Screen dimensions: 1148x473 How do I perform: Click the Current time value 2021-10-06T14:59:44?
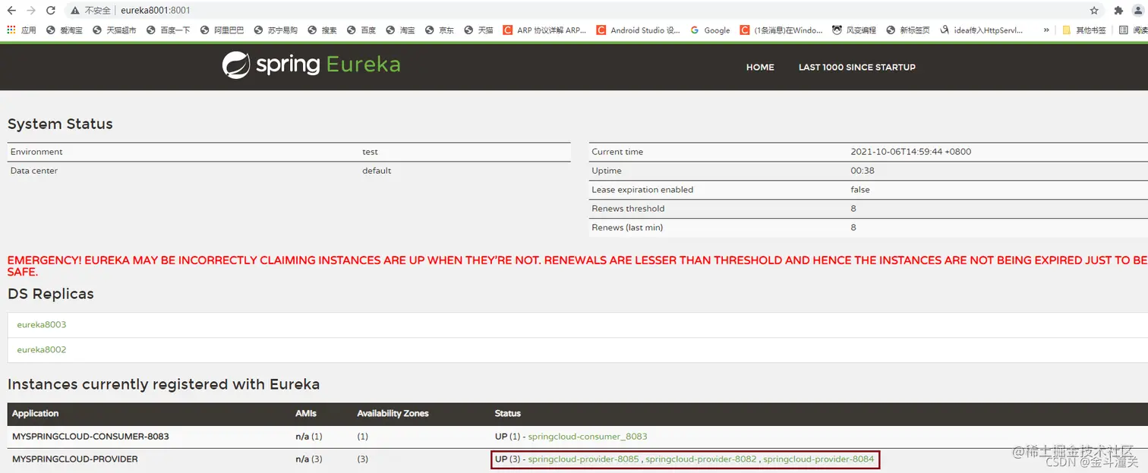[x=910, y=152]
